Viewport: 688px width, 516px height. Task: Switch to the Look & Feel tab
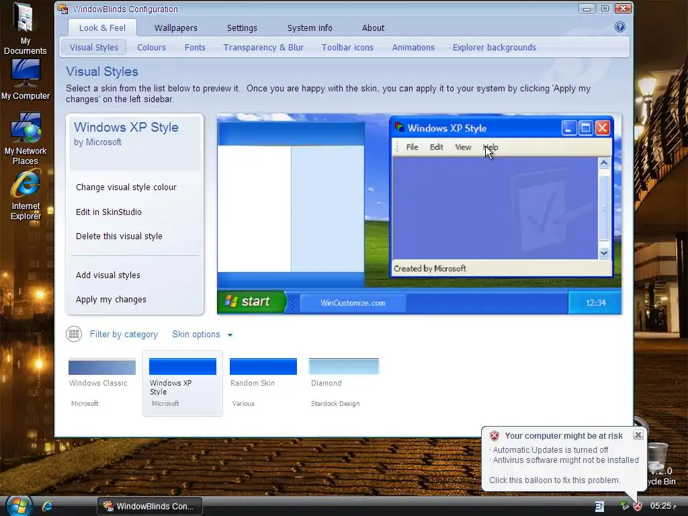[102, 28]
